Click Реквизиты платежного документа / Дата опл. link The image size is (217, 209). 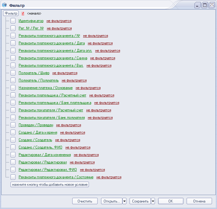click(x=55, y=51)
